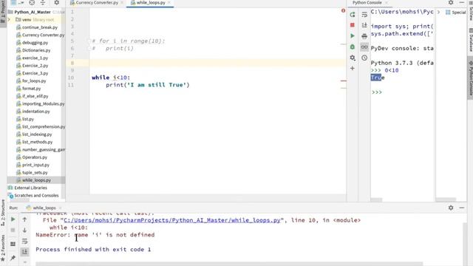Click Project panel scroll-from-source icon
Image resolution: width=473 pixels, height=266 pixels.
click(x=32, y=2)
